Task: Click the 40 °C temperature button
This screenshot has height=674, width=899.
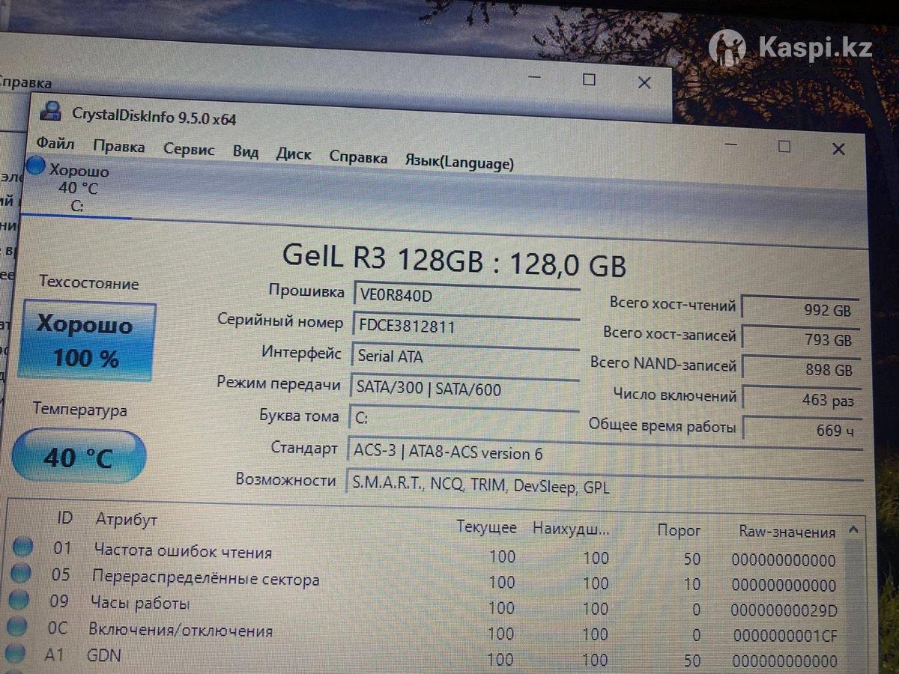Action: (x=78, y=457)
